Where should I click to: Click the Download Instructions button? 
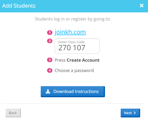(x=73, y=92)
